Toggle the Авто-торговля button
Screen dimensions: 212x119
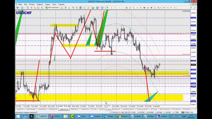point(52,8)
